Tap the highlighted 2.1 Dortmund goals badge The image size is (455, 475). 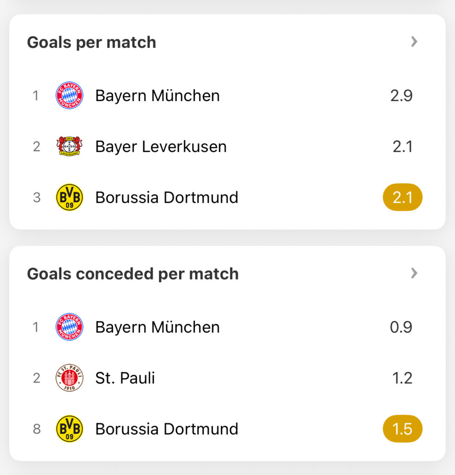coord(403,197)
